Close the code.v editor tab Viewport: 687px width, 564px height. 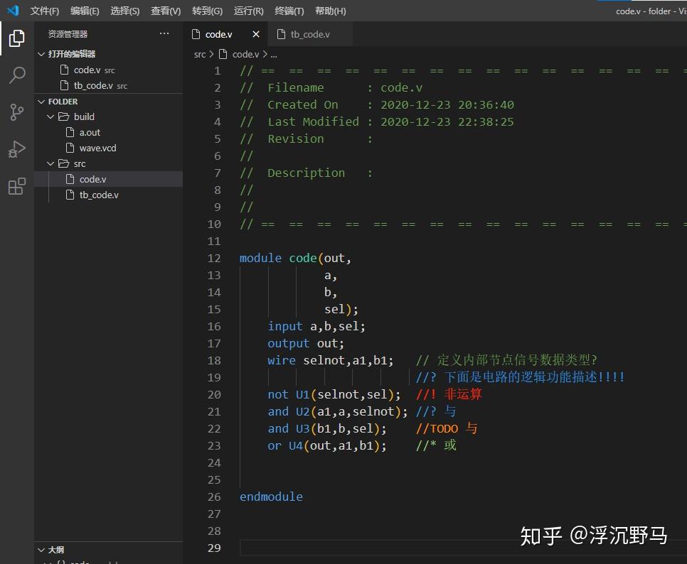pos(256,33)
